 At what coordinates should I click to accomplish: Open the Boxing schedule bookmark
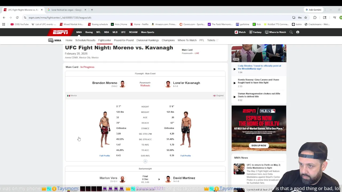(x=98, y=24)
